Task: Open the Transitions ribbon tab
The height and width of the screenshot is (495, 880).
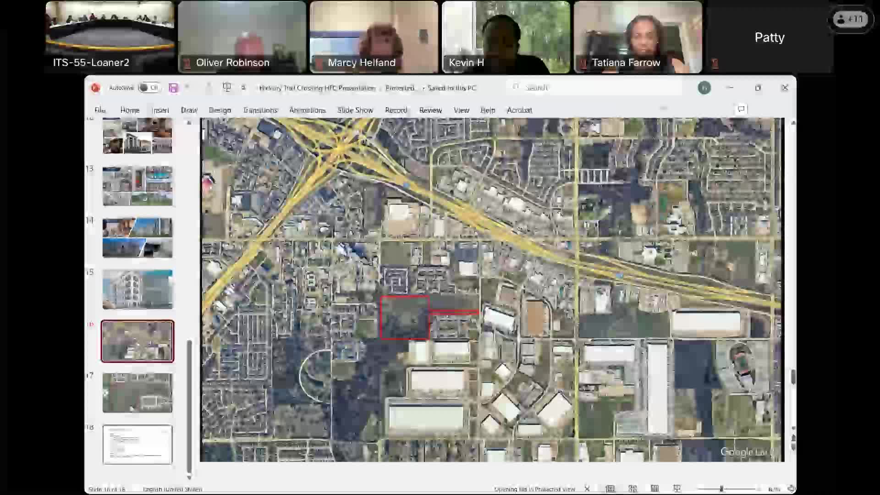Action: coord(260,110)
